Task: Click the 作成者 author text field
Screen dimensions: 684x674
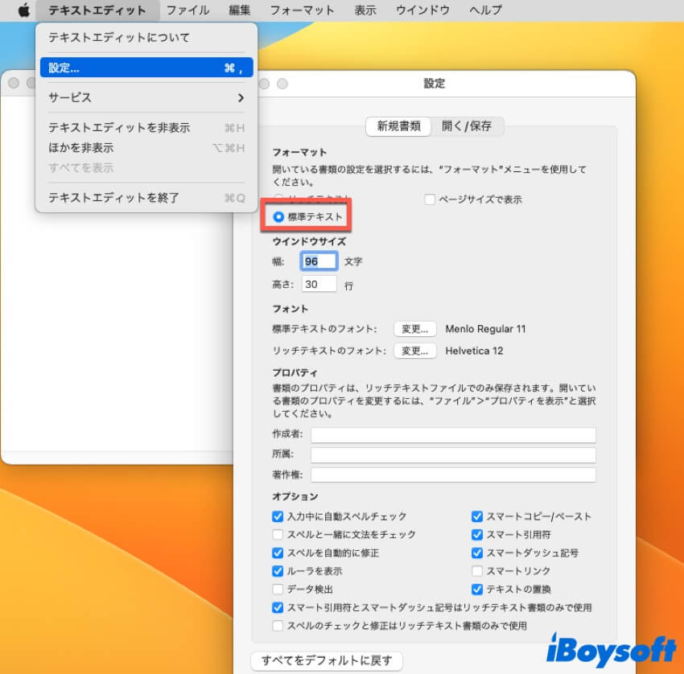Action: tap(453, 435)
